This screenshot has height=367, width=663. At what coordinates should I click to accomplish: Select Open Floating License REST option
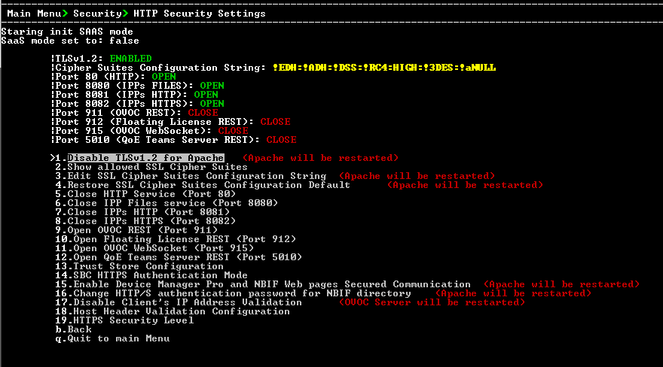[x=185, y=239]
